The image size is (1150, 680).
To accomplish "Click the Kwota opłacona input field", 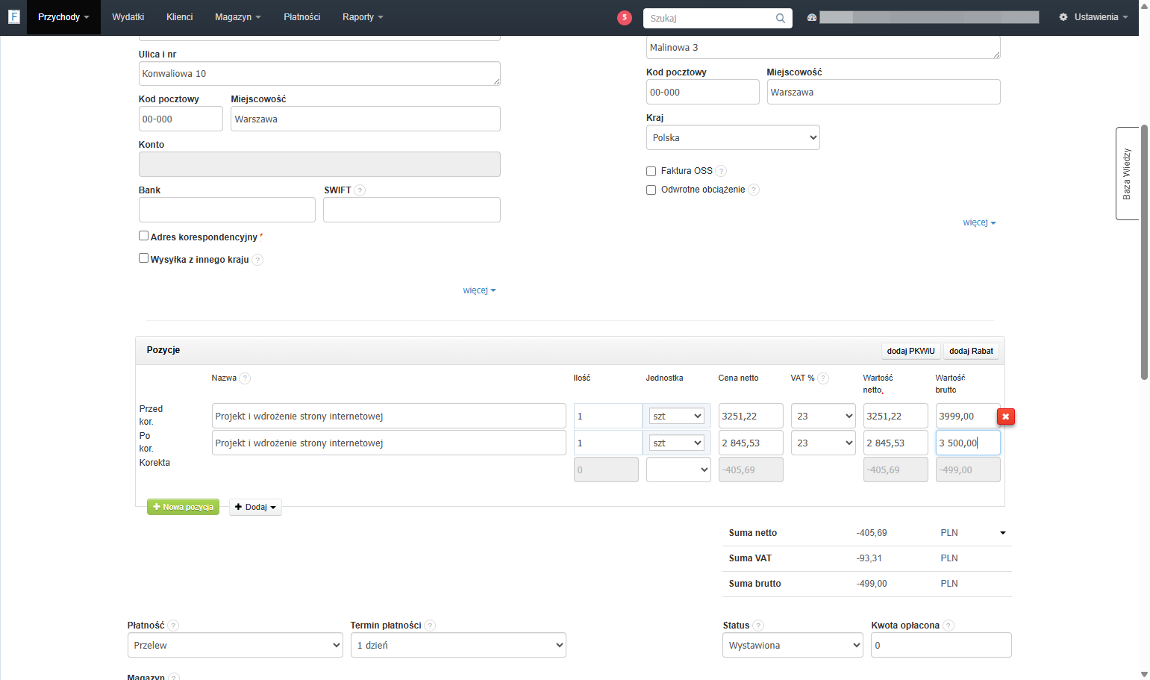I will pyautogui.click(x=941, y=645).
